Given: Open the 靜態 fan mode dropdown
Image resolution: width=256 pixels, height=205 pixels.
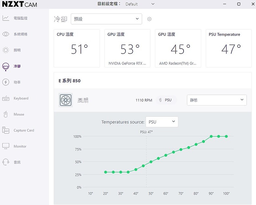Looking at the screenshot, I should click(x=217, y=100).
